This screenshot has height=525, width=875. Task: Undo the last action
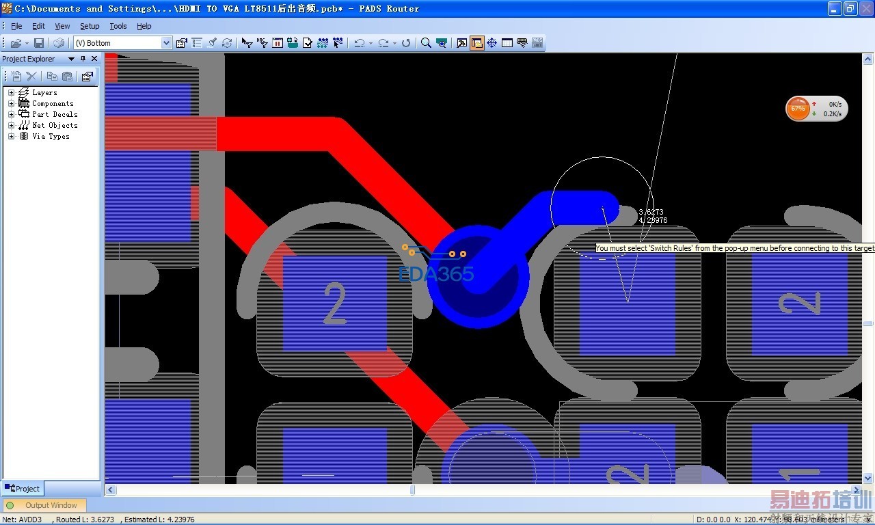click(x=359, y=43)
